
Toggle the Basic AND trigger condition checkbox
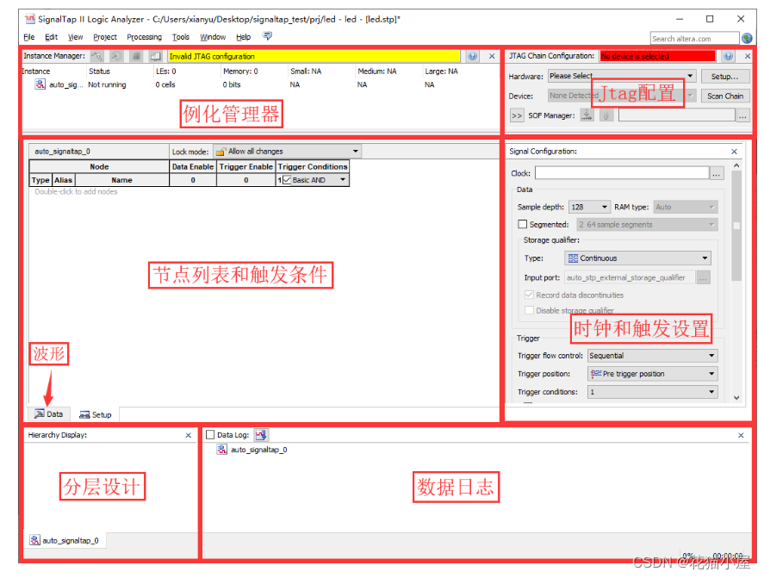287,180
